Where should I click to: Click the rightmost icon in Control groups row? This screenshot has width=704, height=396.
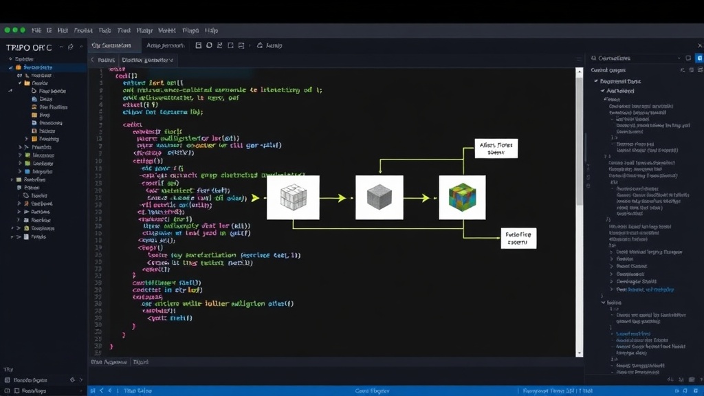700,70
